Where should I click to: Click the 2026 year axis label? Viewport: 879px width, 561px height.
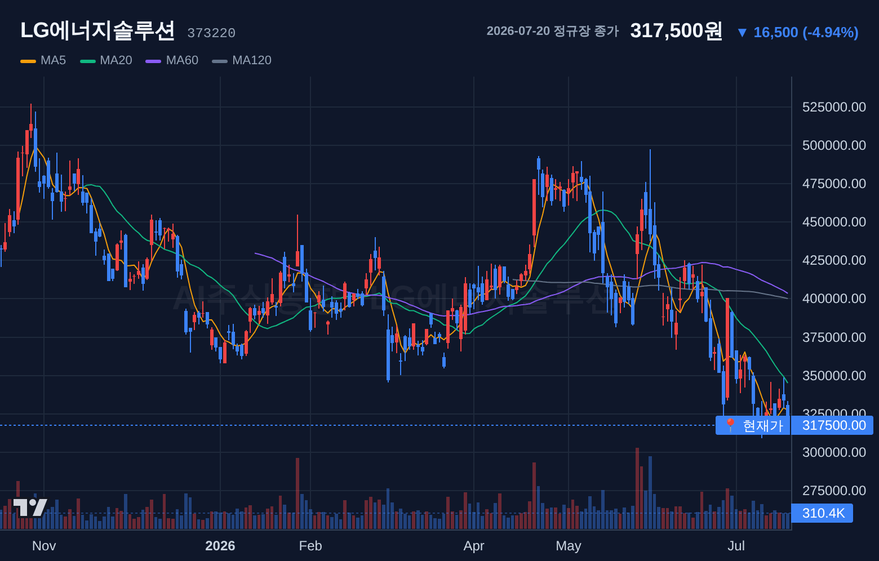point(220,546)
